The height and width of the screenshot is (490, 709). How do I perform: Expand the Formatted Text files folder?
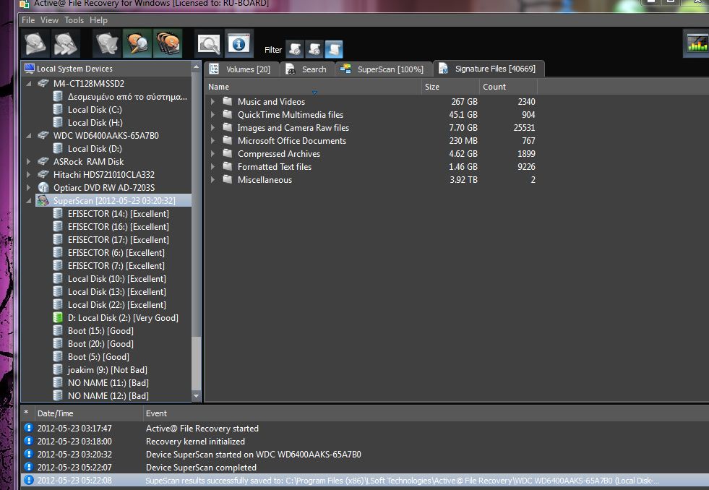pyautogui.click(x=212, y=167)
